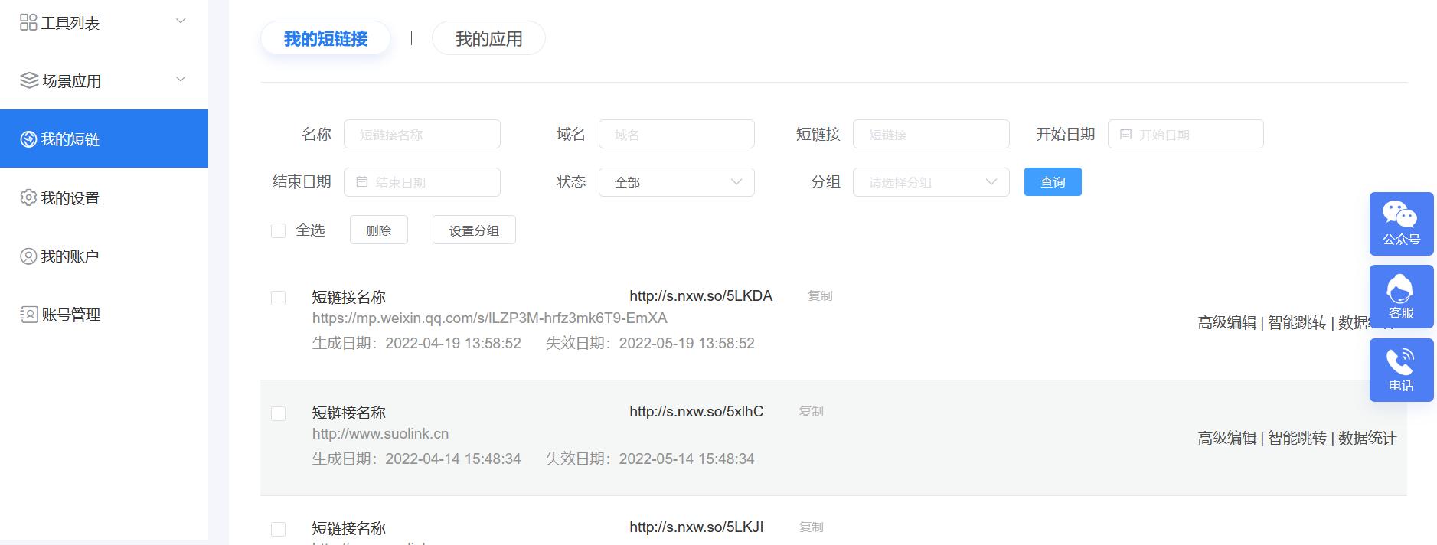The width and height of the screenshot is (1437, 545).
Task: Click the 账号管理 contact card icon
Action: pyautogui.click(x=29, y=315)
